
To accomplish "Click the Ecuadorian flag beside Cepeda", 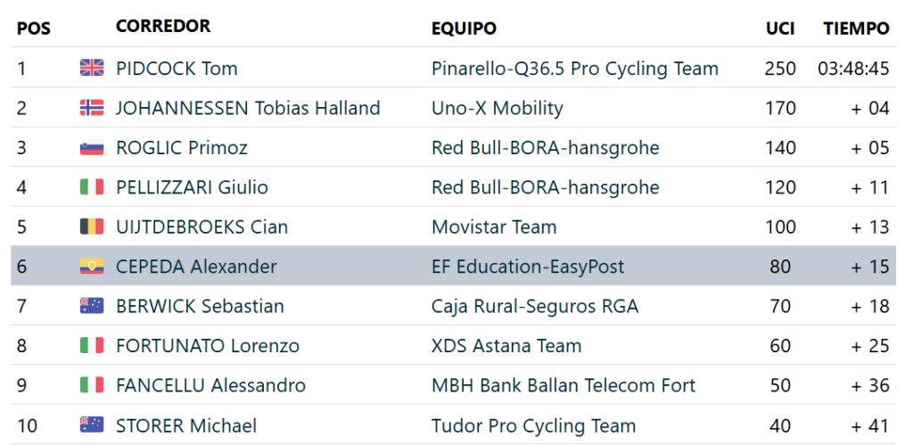I will [x=92, y=266].
